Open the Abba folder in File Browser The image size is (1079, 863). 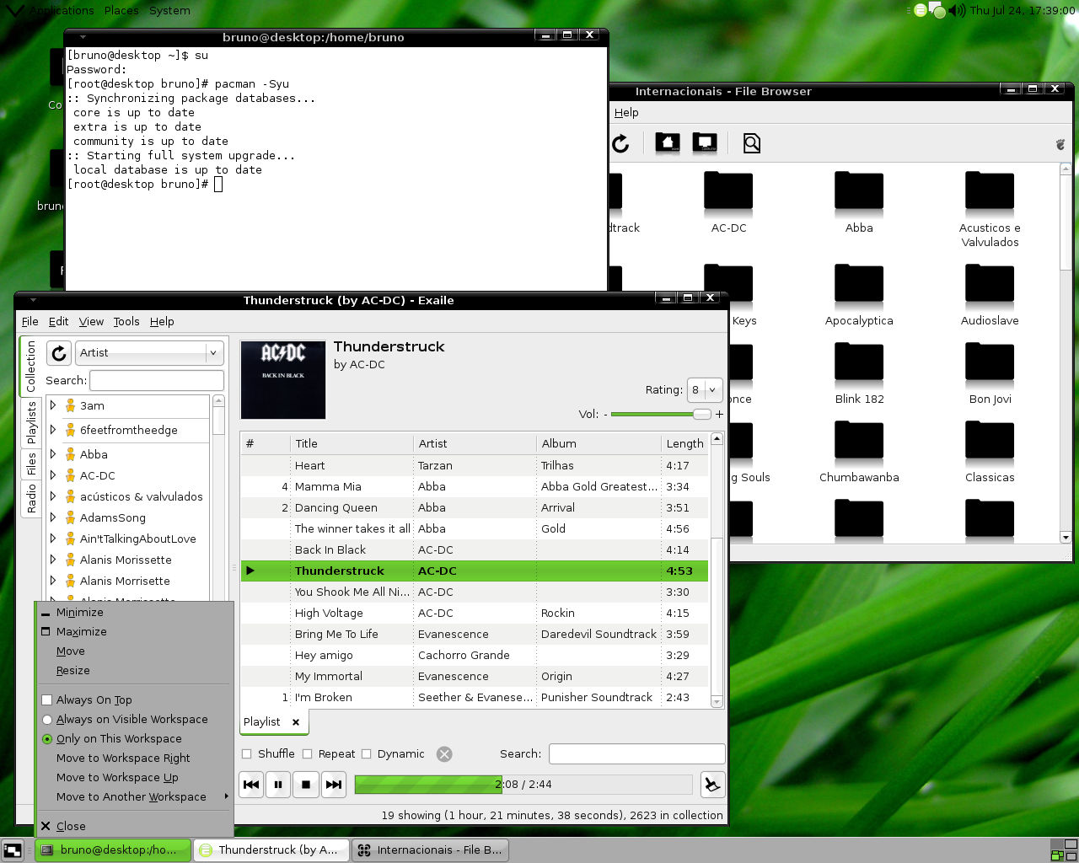point(859,202)
